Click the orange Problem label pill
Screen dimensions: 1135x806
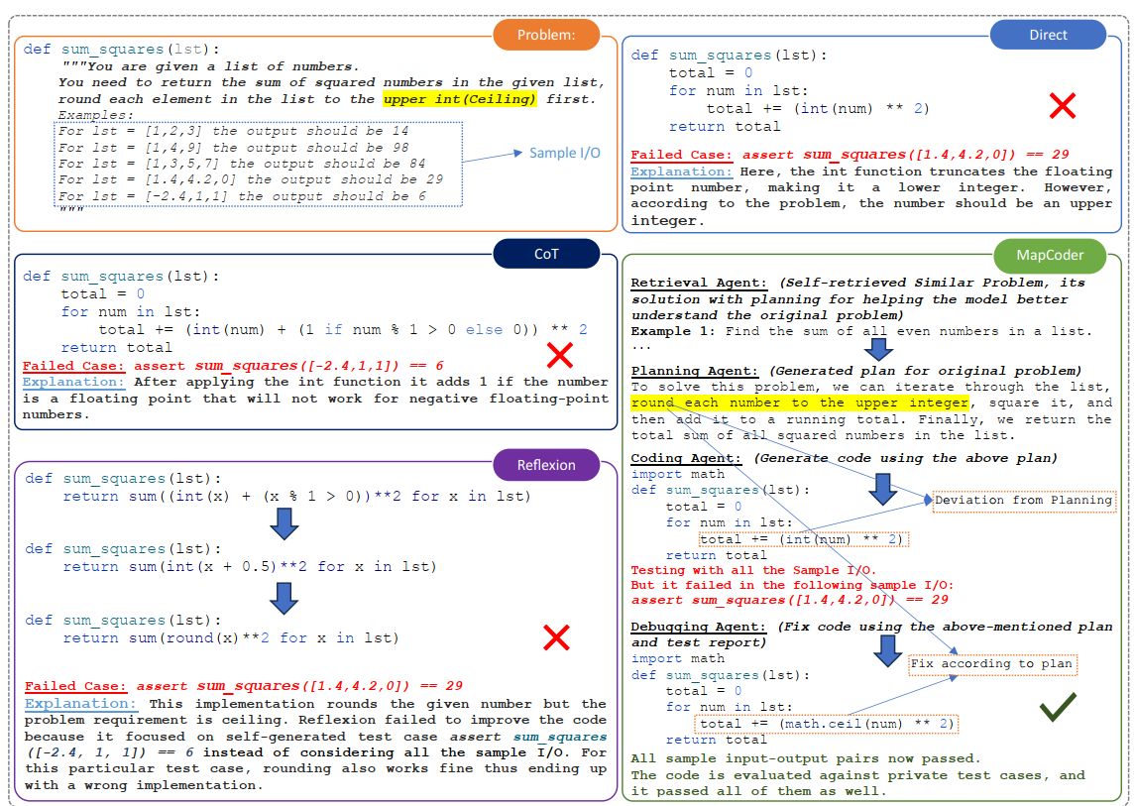point(546,35)
